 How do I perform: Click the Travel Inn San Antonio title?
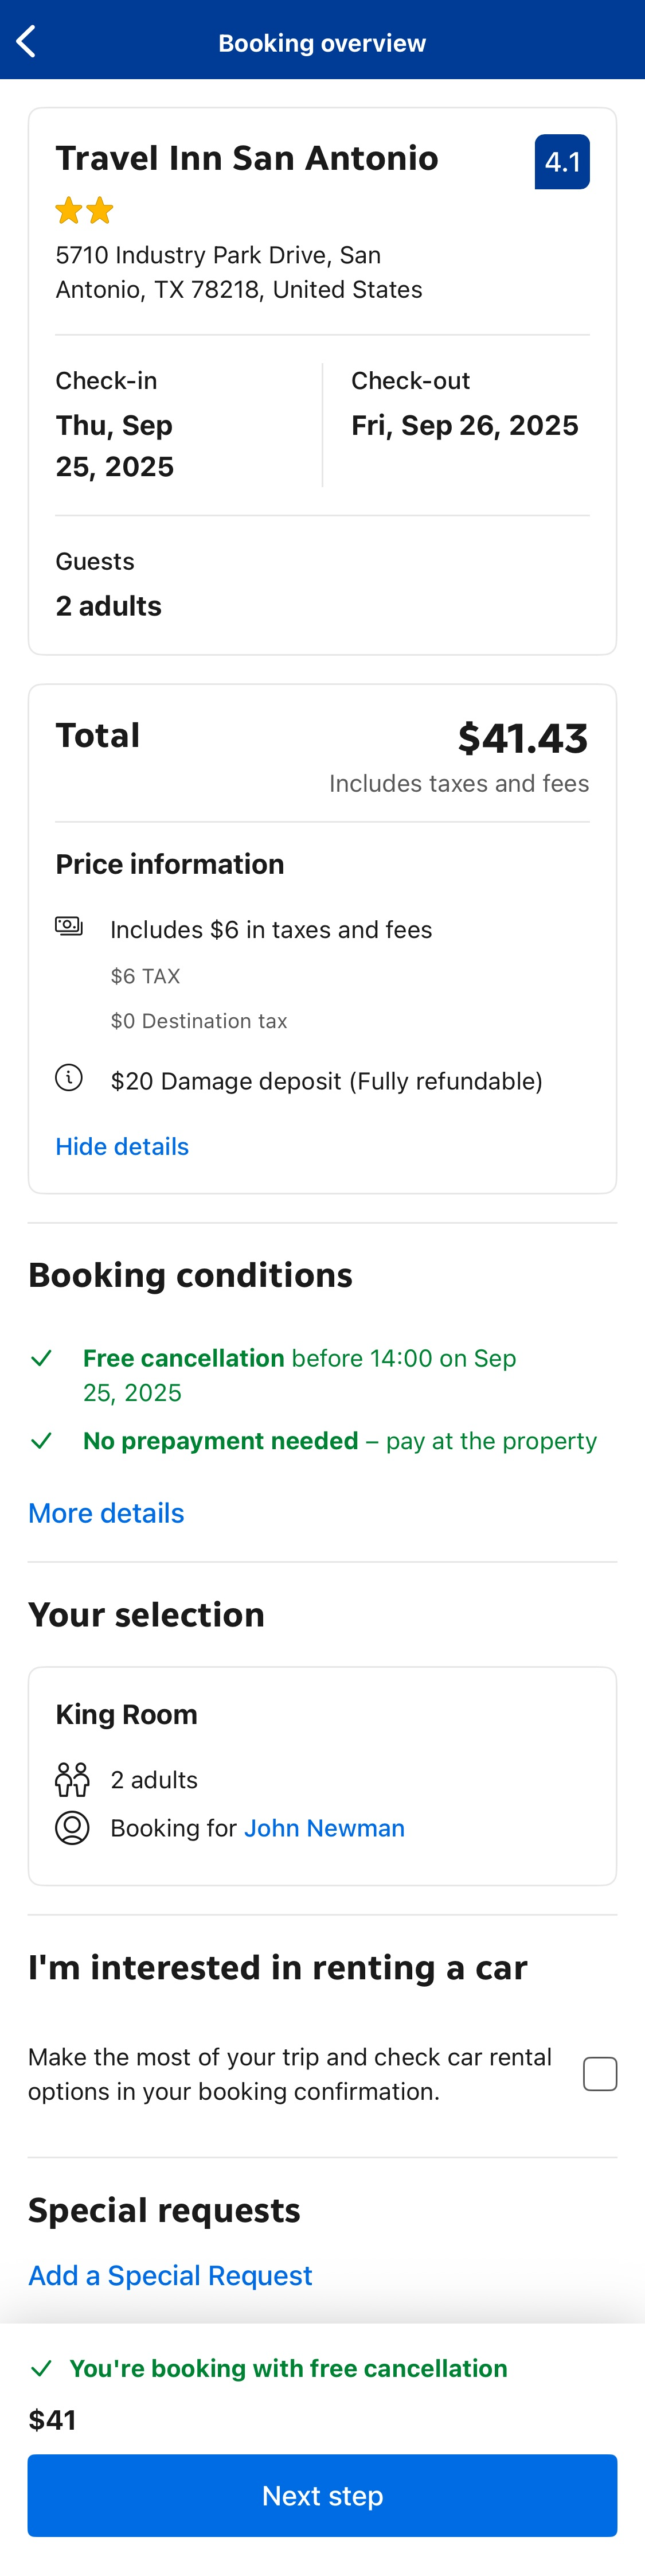point(247,157)
